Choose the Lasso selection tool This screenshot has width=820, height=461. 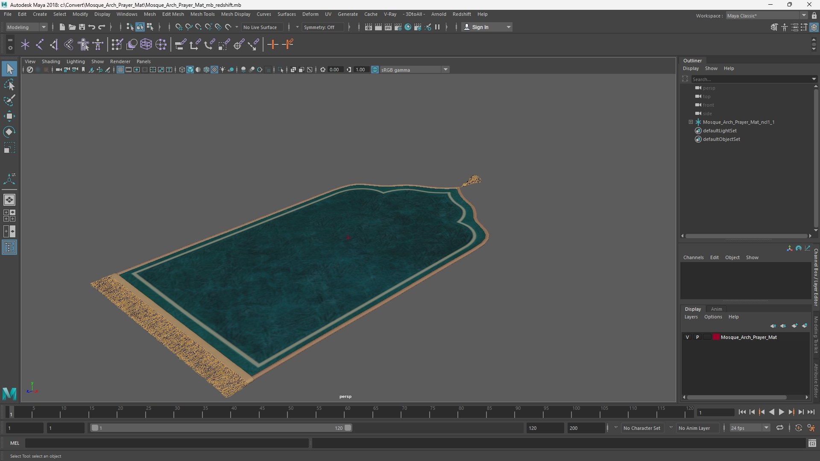(9, 85)
